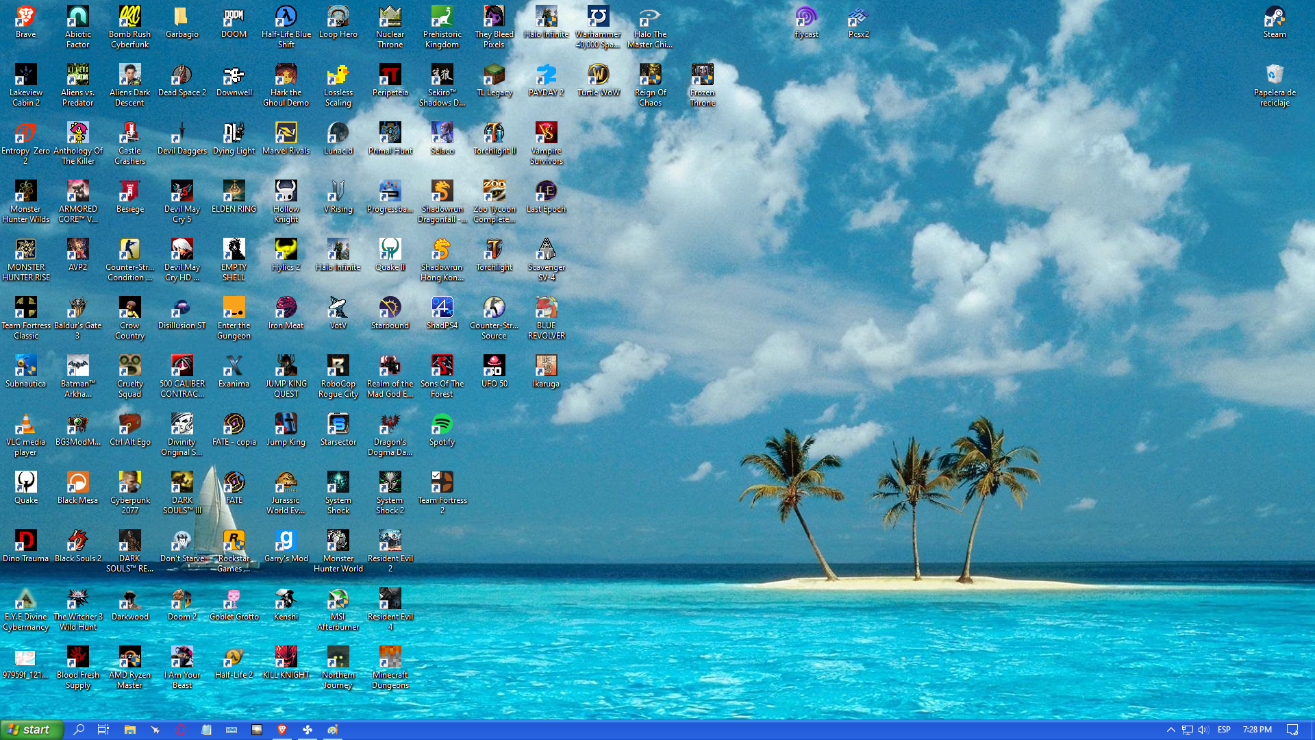Select the Garbagio folder
1315x740 pixels.
(x=182, y=22)
